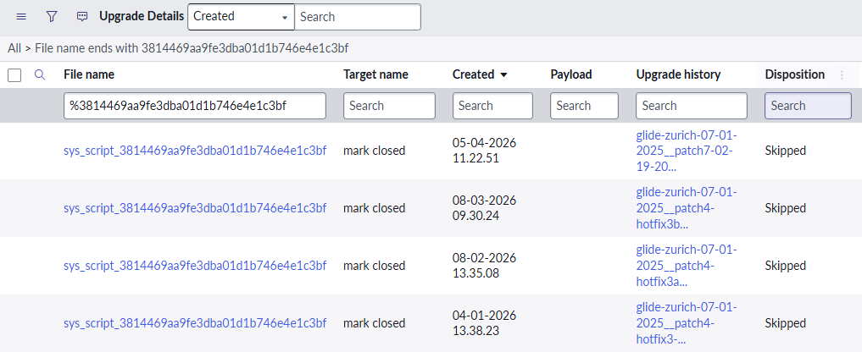Toggle the select-all rows checkbox
862x352 pixels.
[14, 75]
